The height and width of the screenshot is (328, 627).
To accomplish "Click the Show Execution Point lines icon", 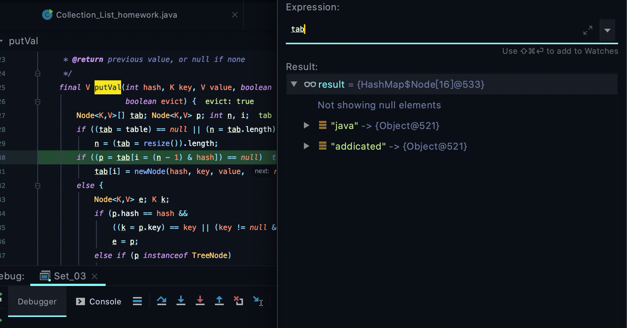I will point(137,301).
